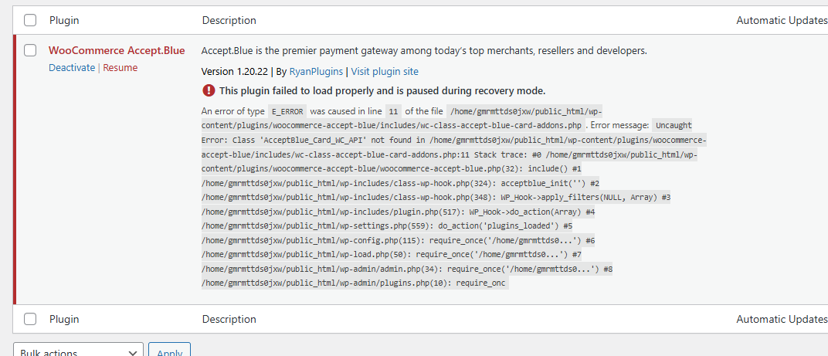The image size is (828, 356).
Task: Click the Automatic Updates label in the footer
Action: click(x=782, y=319)
